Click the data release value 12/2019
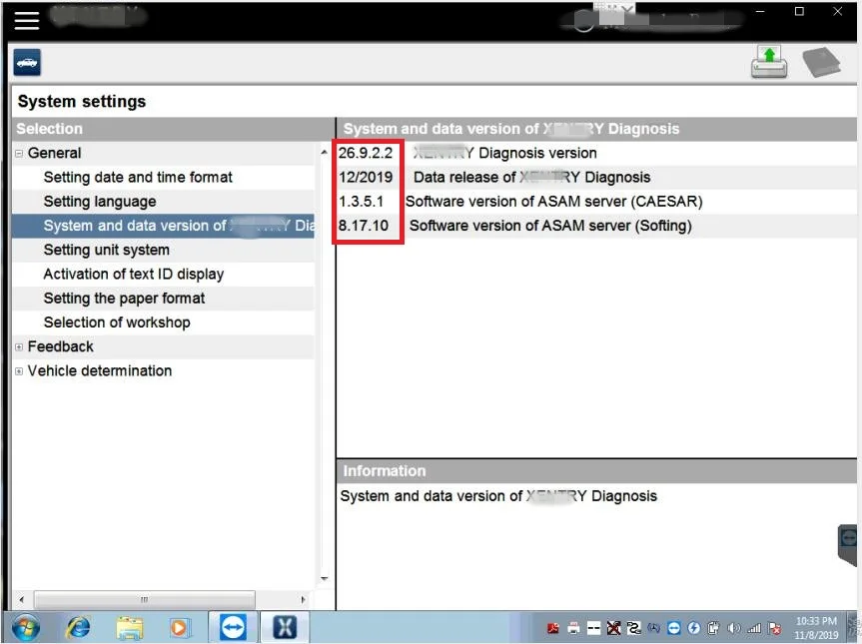 pyautogui.click(x=366, y=177)
